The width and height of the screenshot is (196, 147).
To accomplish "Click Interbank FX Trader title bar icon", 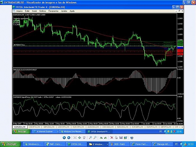I will pyautogui.click(x=14, y=7).
